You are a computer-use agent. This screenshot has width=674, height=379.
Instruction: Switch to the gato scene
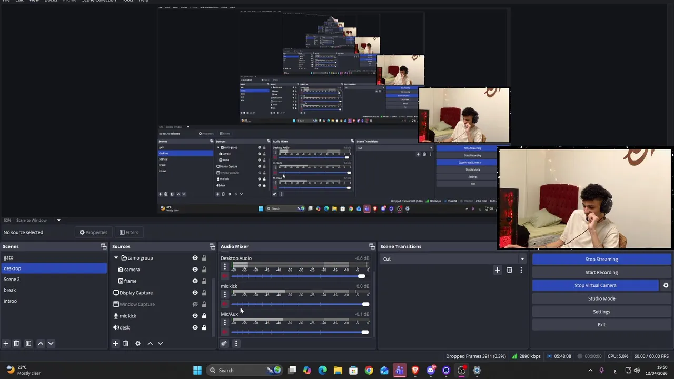pyautogui.click(x=53, y=257)
